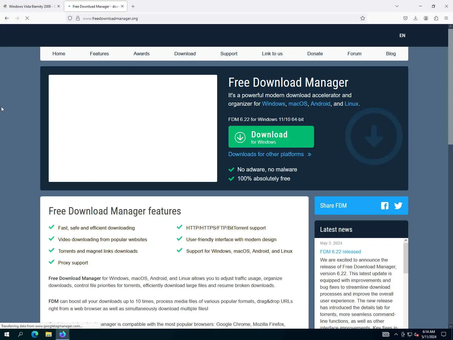Click "Video downloading from popular websites" text
Image resolution: width=453 pixels, height=340 pixels.
102,239
